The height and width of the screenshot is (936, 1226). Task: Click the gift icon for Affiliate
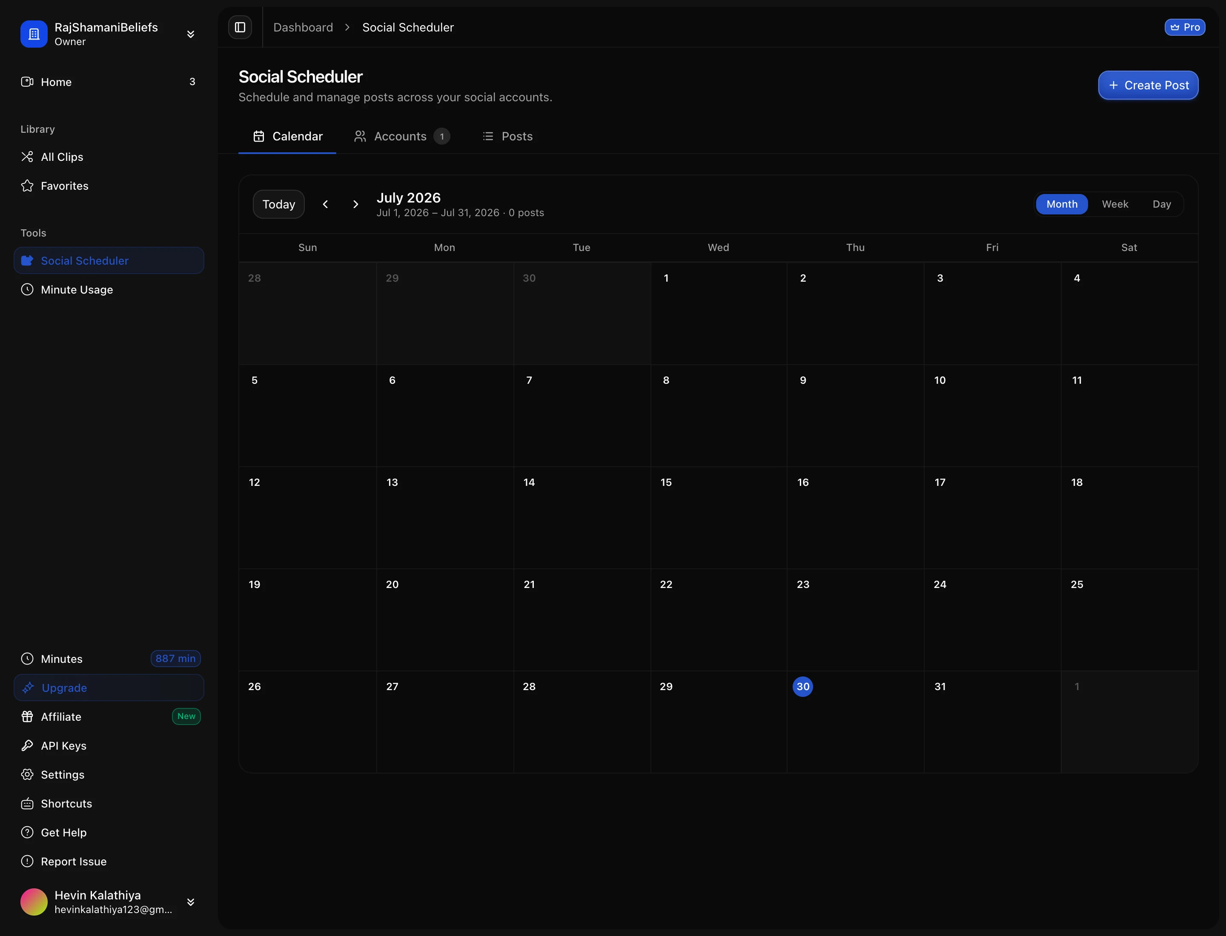(x=27, y=716)
